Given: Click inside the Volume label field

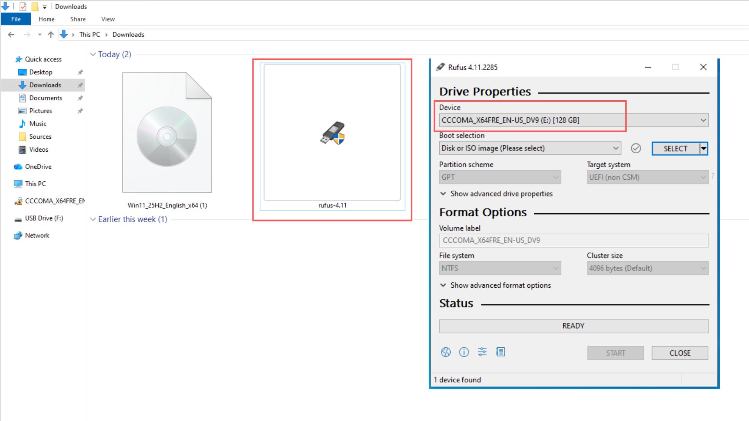Looking at the screenshot, I should 546,241.
